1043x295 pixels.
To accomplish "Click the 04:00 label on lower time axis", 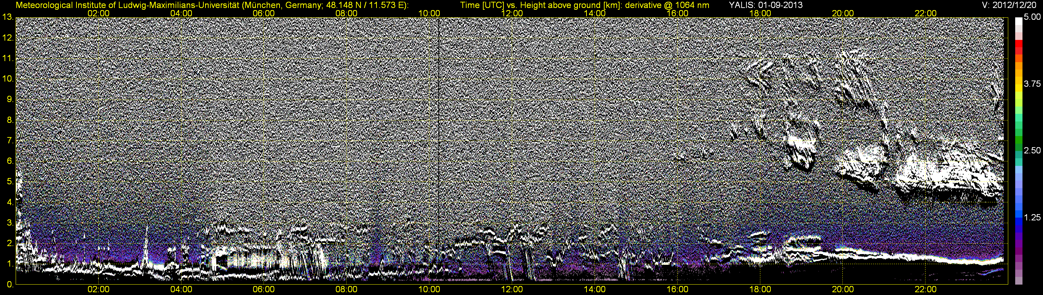I will click(x=181, y=290).
